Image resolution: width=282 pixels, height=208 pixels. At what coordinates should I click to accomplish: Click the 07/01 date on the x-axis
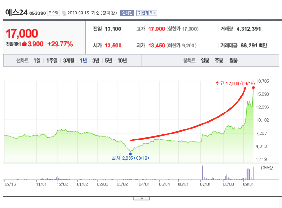[205, 184]
